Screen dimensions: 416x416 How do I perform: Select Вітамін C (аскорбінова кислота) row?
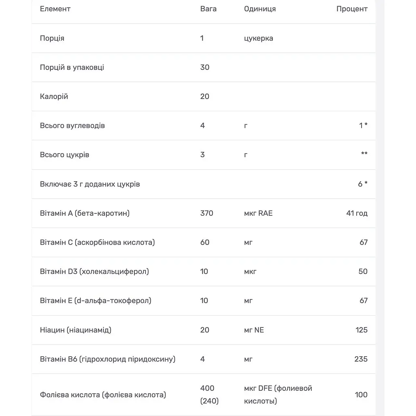(204, 242)
